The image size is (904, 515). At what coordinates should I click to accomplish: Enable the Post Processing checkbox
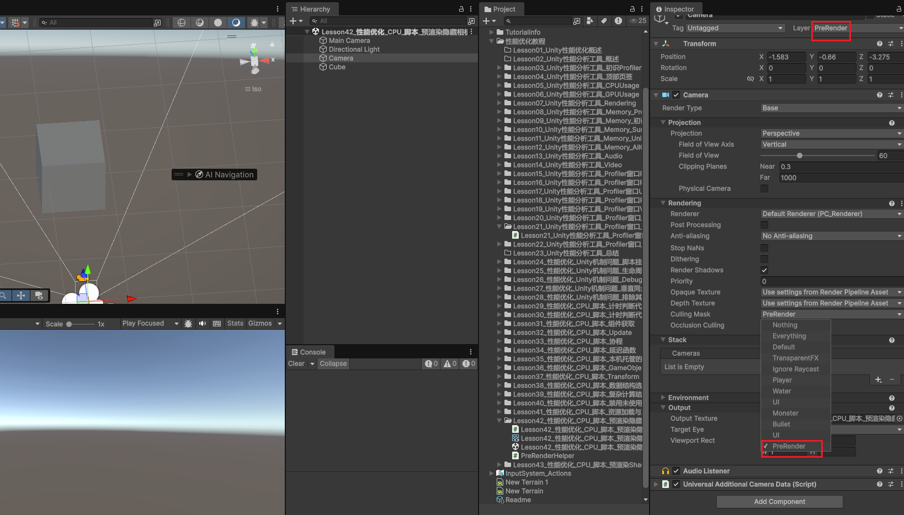tap(764, 225)
